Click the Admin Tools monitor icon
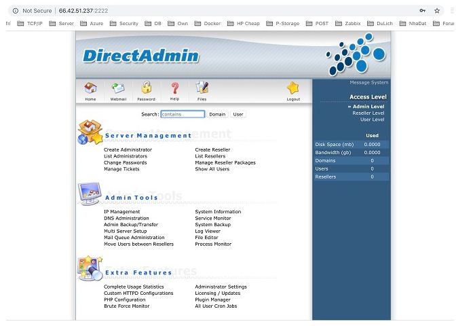473x326 pixels. pyautogui.click(x=90, y=194)
